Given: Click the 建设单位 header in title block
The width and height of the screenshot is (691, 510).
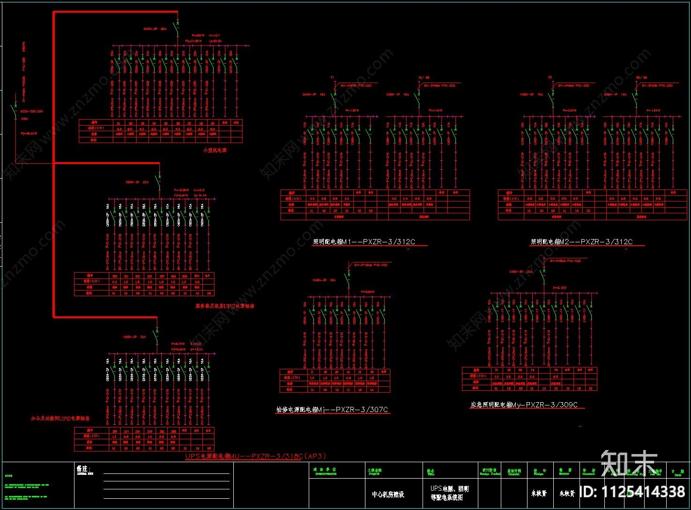Looking at the screenshot, I should (325, 469).
